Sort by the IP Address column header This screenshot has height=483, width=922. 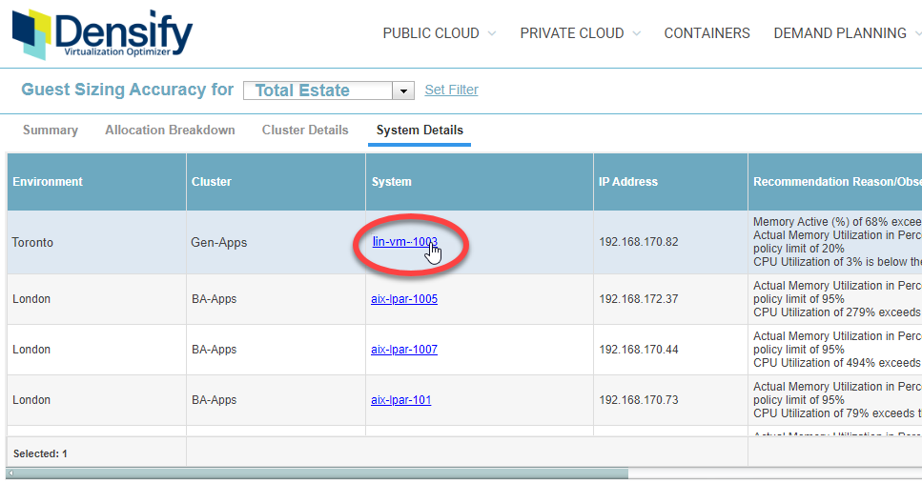pyautogui.click(x=627, y=182)
